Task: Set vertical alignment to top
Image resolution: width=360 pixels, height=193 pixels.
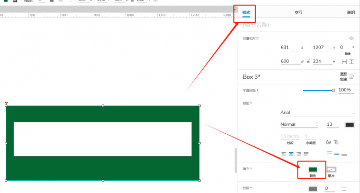Action: 329,153
